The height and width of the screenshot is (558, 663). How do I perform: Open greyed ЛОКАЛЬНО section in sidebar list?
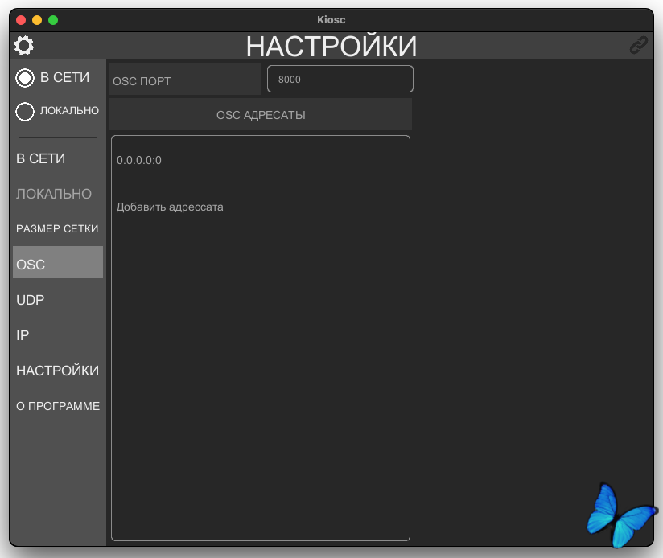(54, 194)
